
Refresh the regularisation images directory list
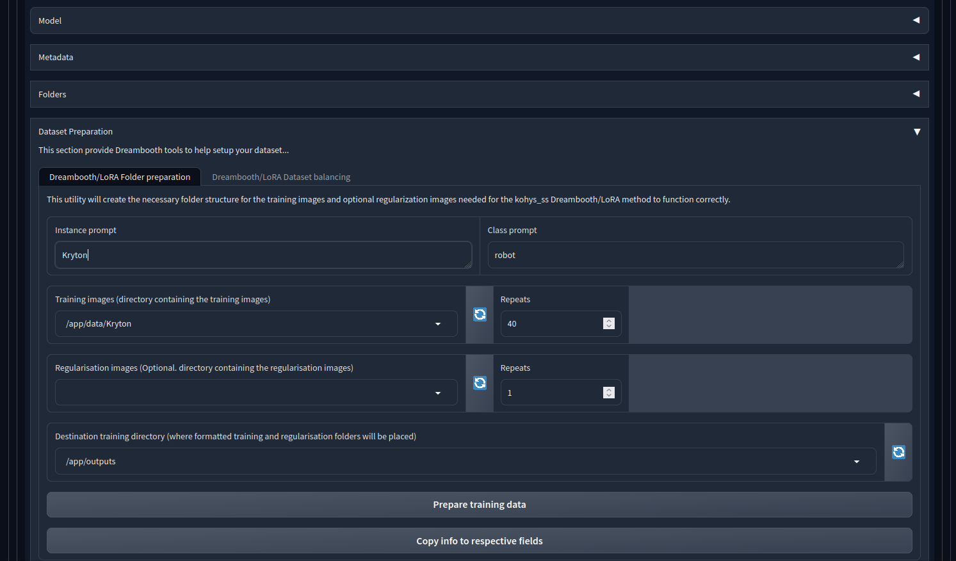pos(480,383)
